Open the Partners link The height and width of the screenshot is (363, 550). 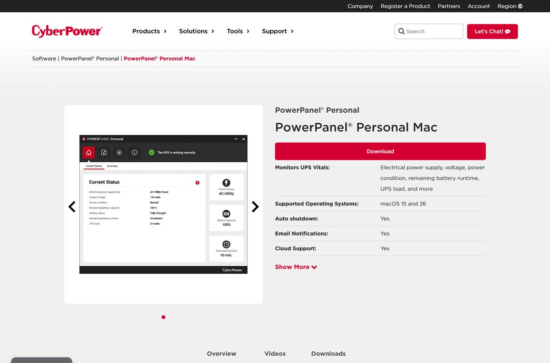tap(449, 6)
